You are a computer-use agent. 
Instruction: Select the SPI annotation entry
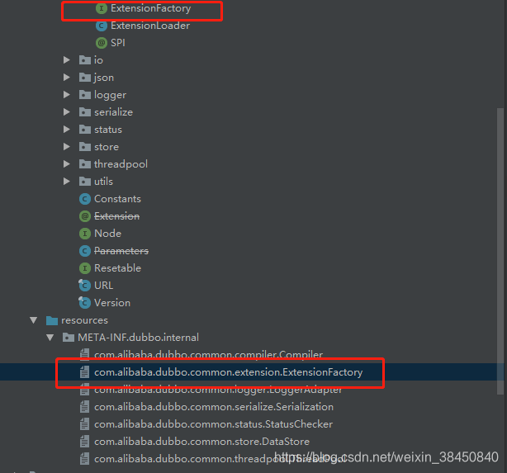click(x=118, y=43)
